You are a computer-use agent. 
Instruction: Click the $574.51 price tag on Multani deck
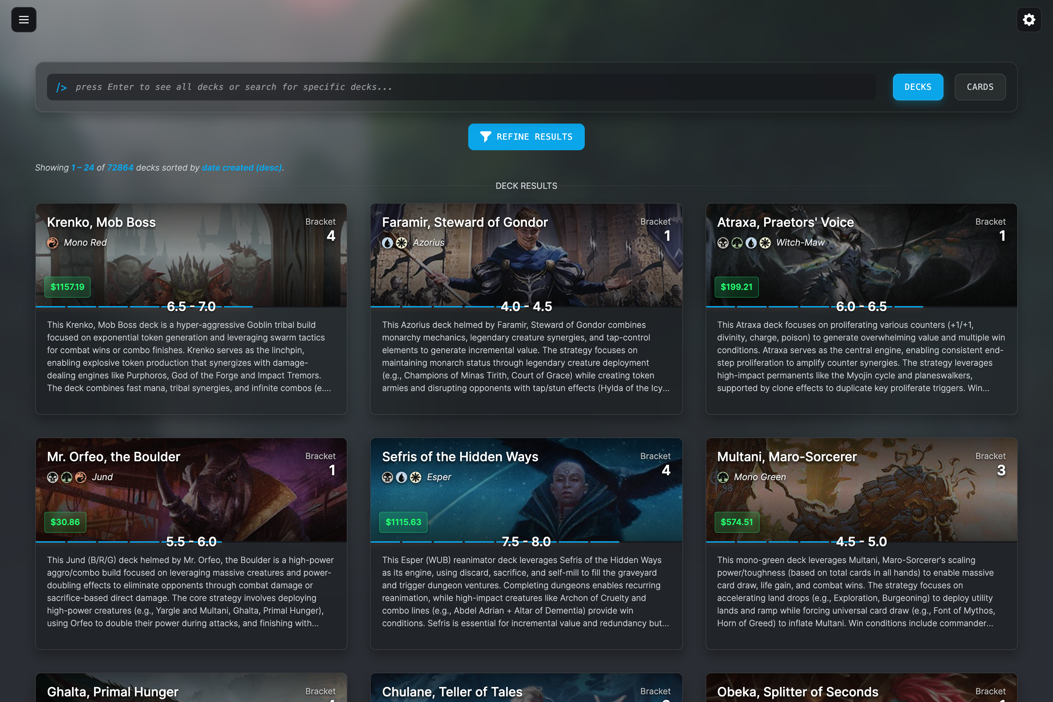736,522
